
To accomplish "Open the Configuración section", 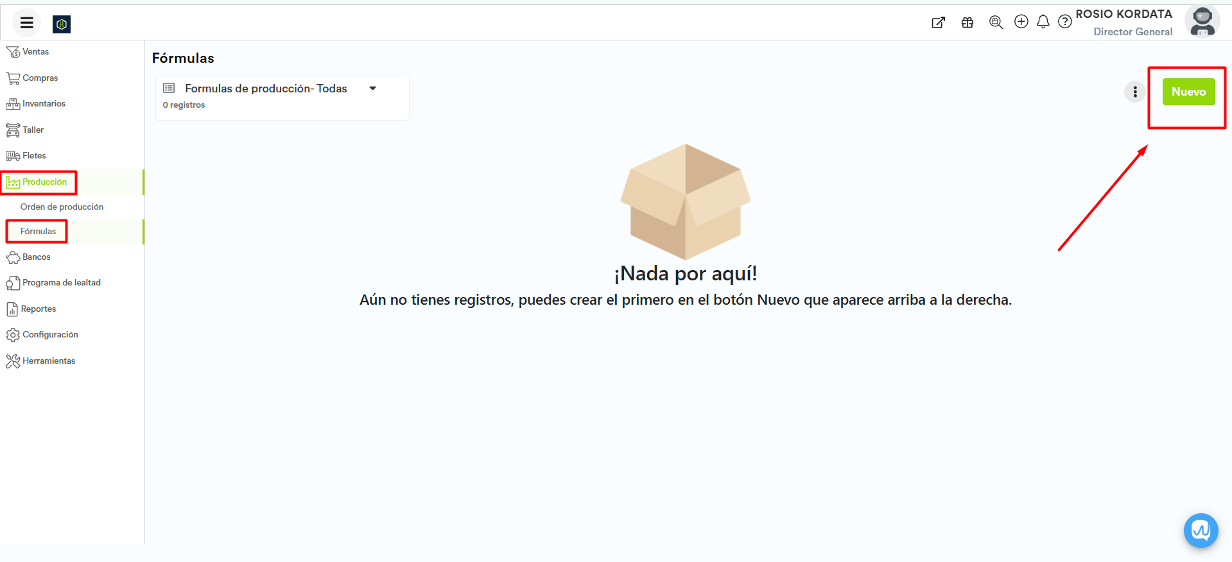I will 50,335.
